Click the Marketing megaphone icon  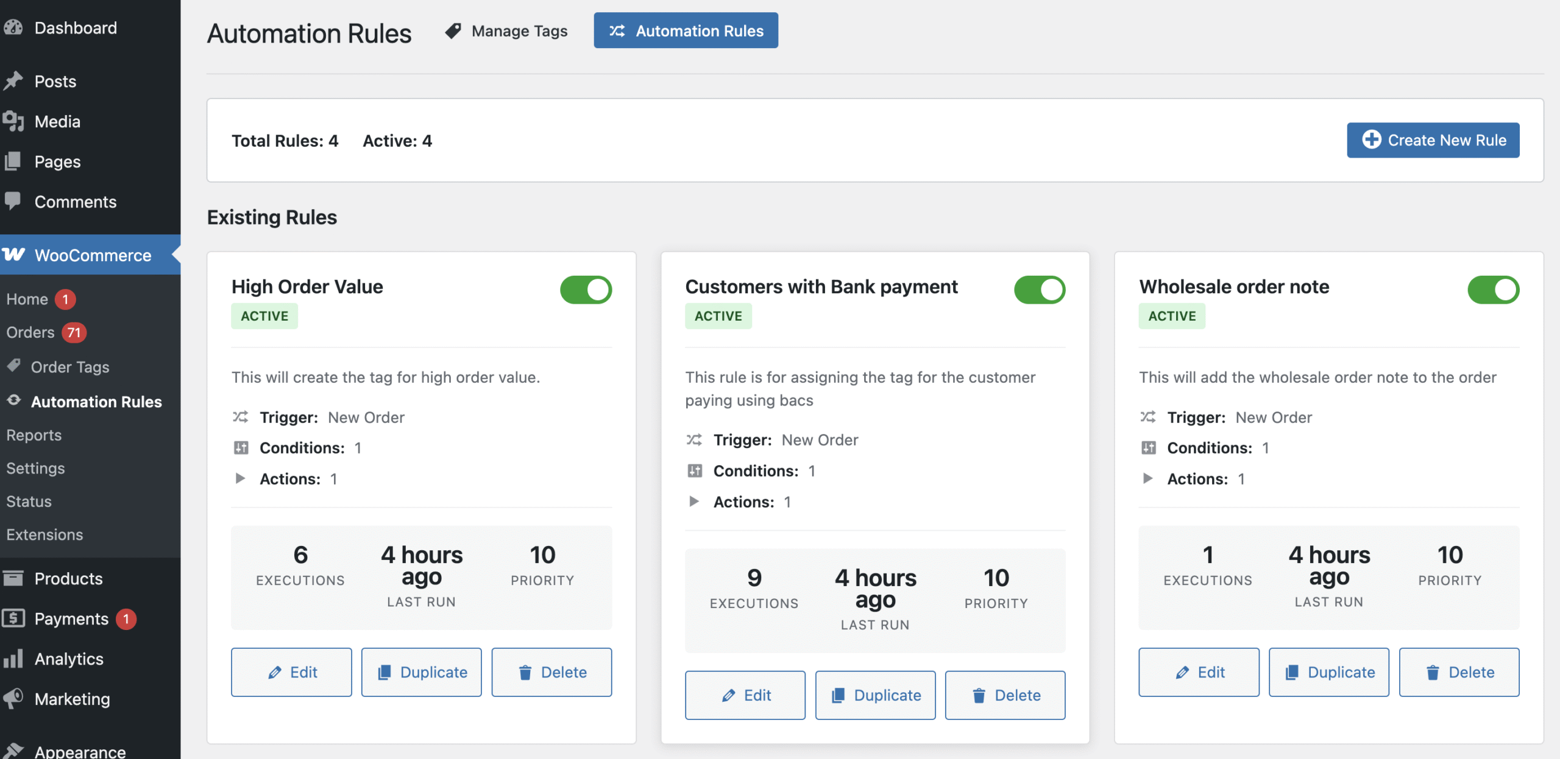(13, 698)
